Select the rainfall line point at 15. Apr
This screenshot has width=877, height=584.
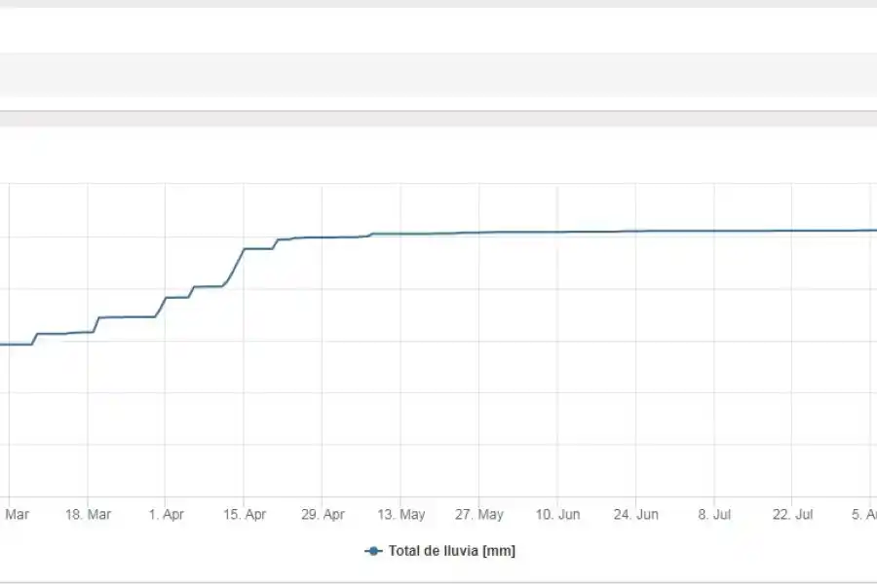245,249
